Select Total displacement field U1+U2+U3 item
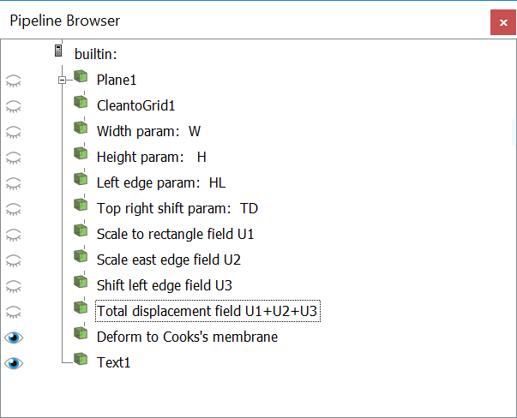The image size is (517, 418). coord(207,312)
